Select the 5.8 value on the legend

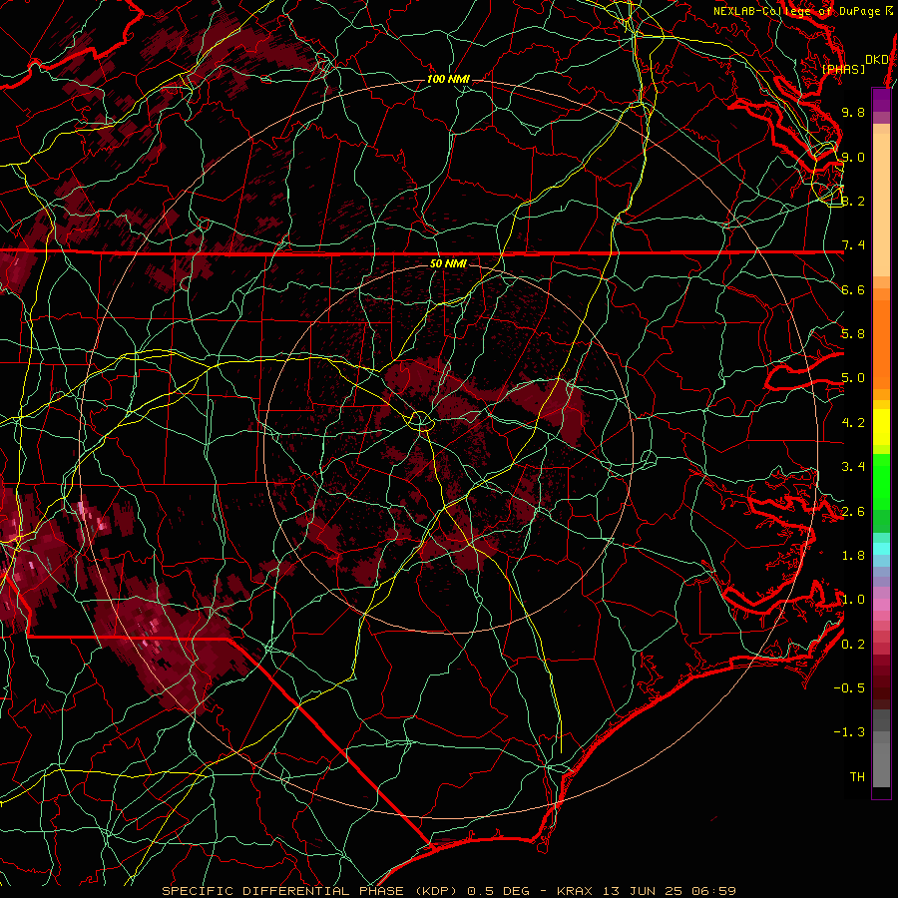pyautogui.click(x=853, y=334)
